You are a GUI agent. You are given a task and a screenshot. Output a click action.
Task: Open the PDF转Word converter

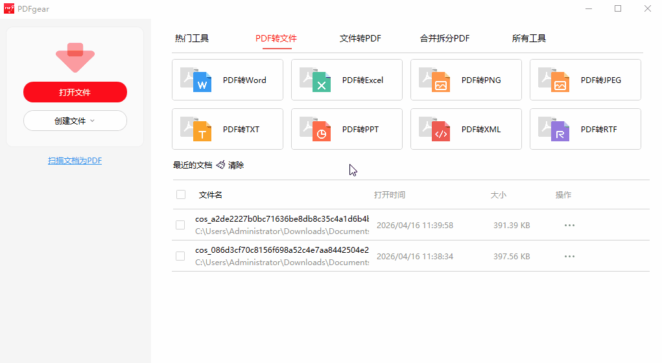point(228,80)
